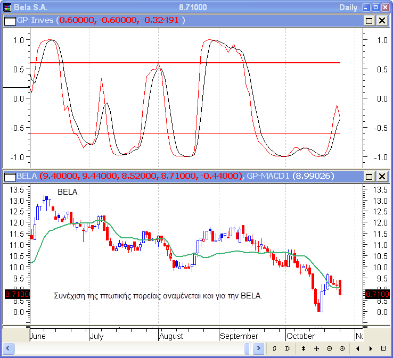Click the refresh/rescale icon in bottom toolbar

point(274,348)
